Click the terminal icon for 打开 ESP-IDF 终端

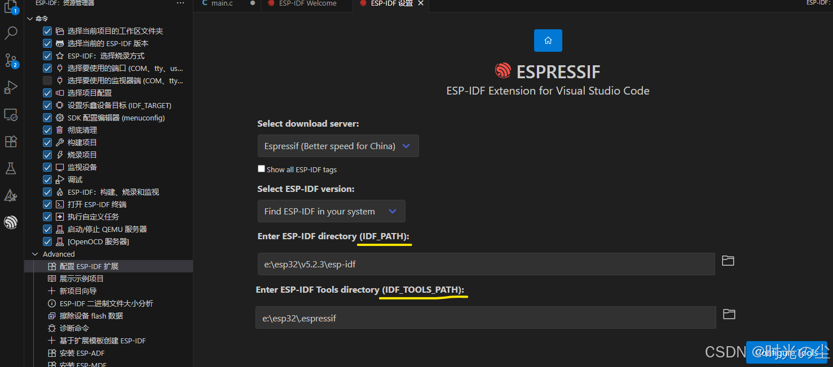click(60, 204)
